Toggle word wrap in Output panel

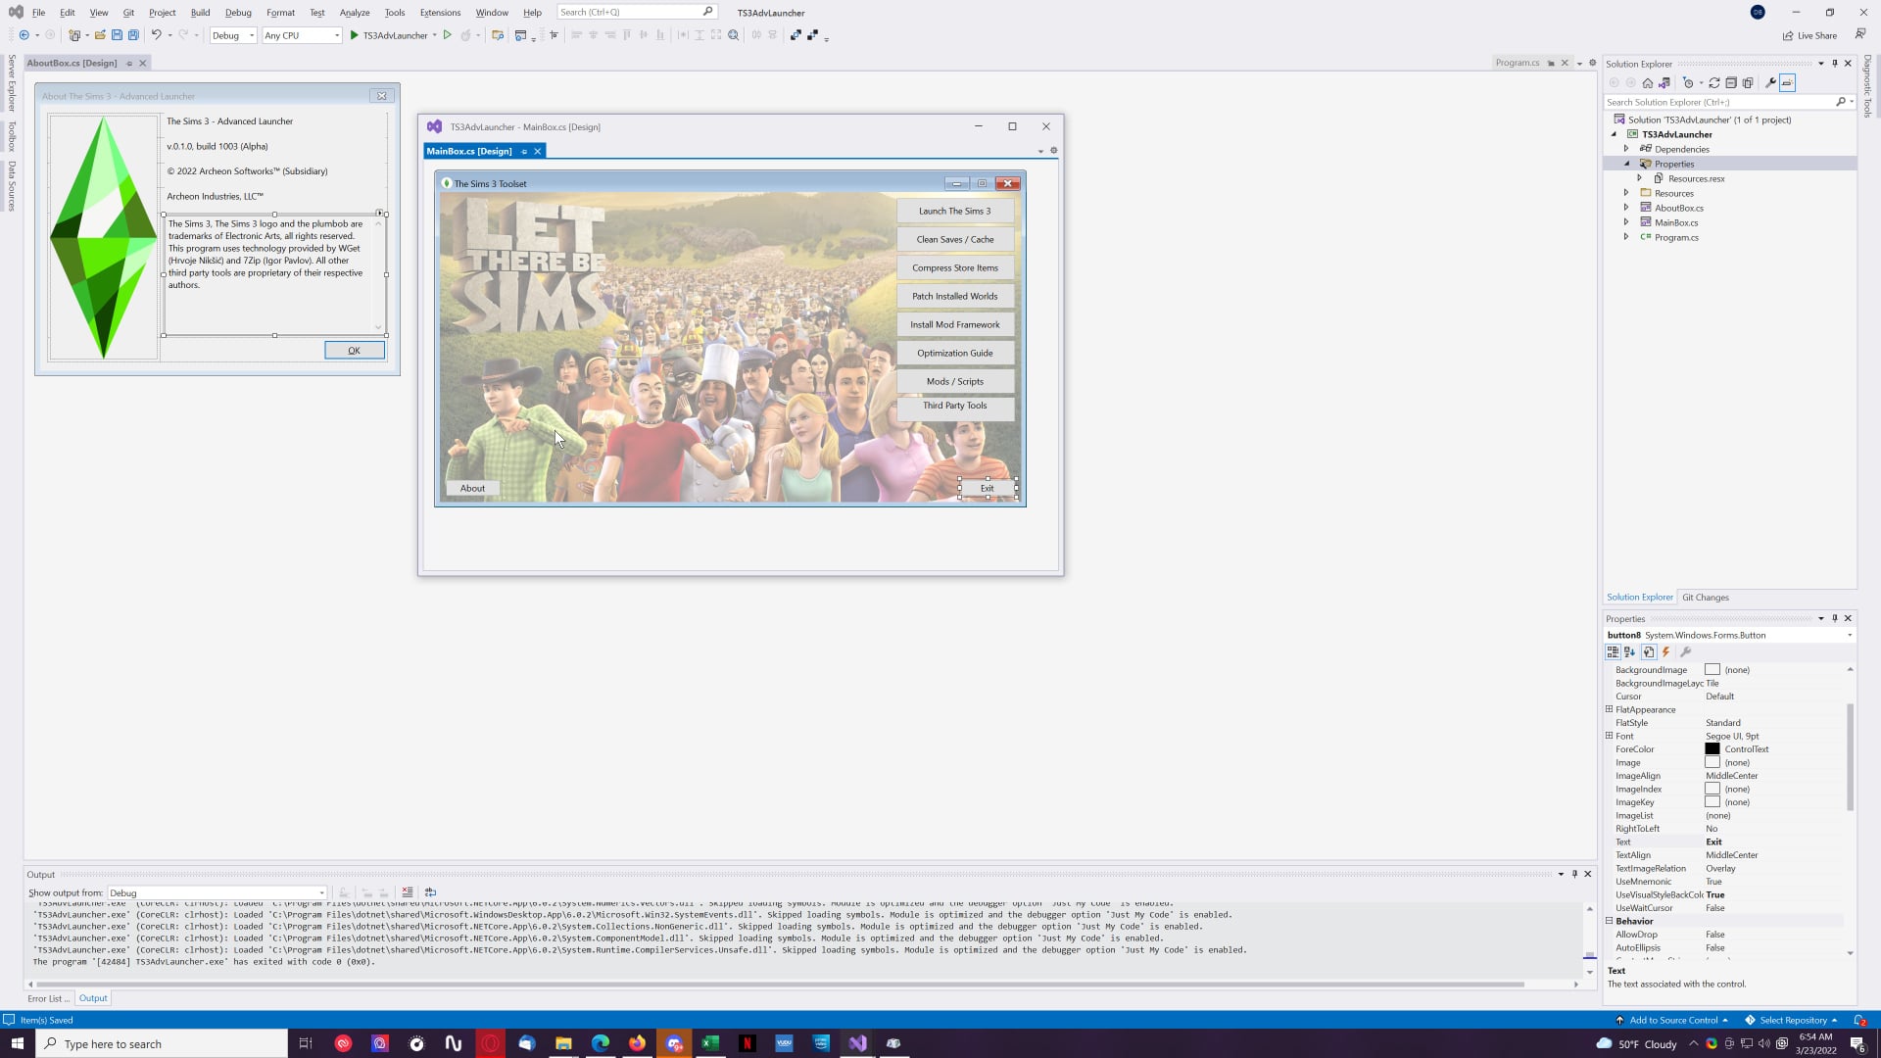[x=430, y=892]
